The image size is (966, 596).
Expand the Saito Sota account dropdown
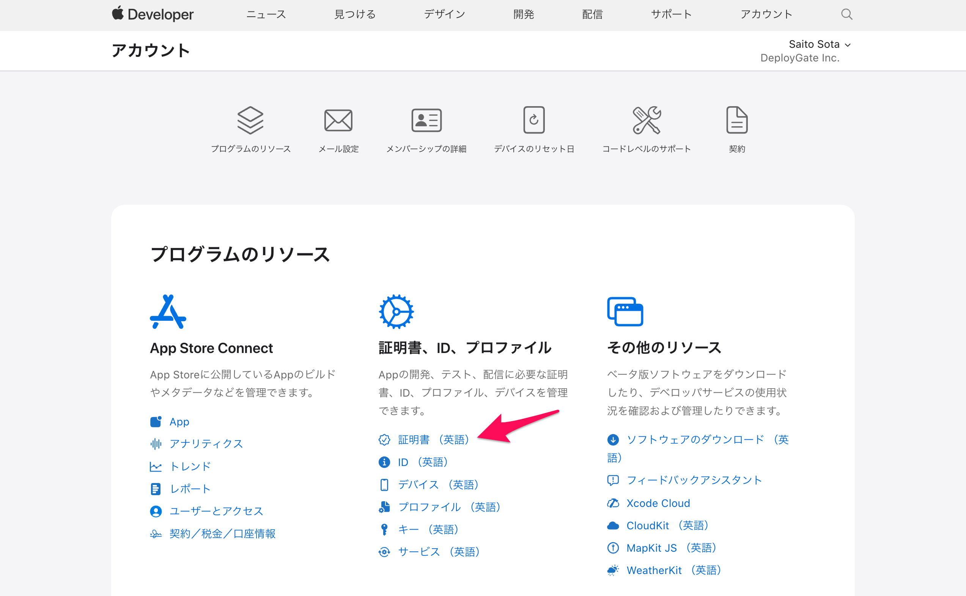click(819, 44)
